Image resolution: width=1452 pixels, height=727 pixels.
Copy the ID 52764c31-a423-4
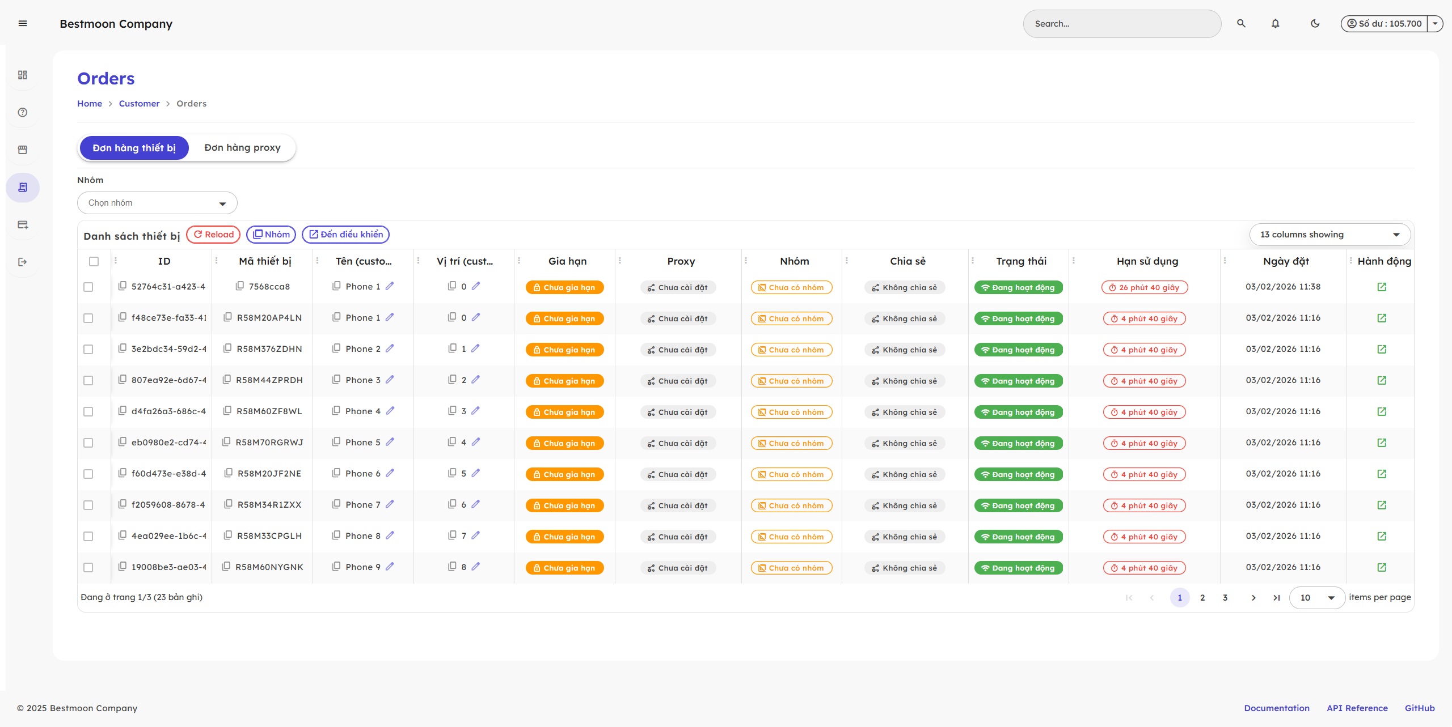[x=122, y=286]
